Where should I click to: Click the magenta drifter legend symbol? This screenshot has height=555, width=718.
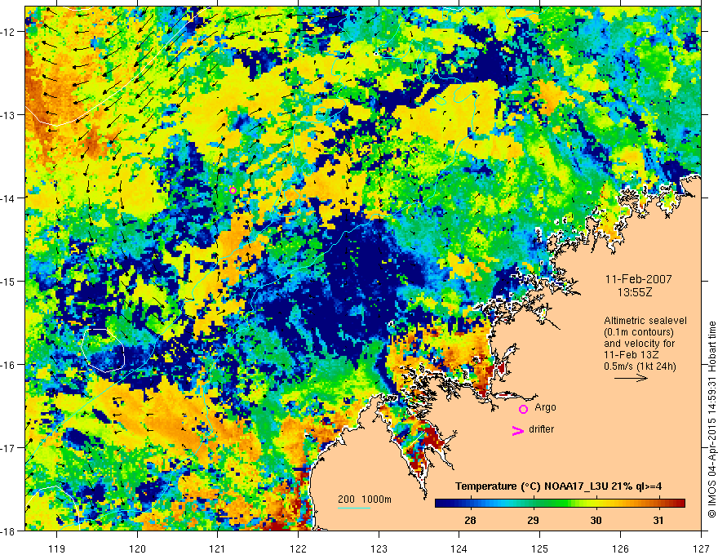[x=517, y=431]
